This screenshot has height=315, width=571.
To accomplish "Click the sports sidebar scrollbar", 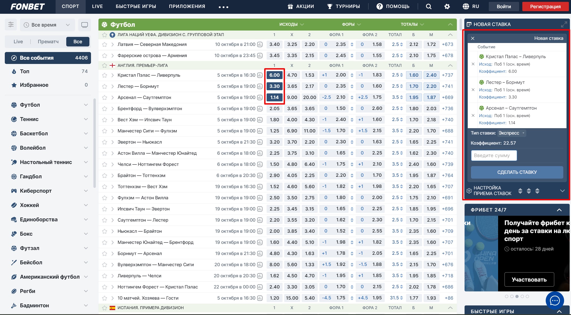I will pyautogui.click(x=94, y=143).
